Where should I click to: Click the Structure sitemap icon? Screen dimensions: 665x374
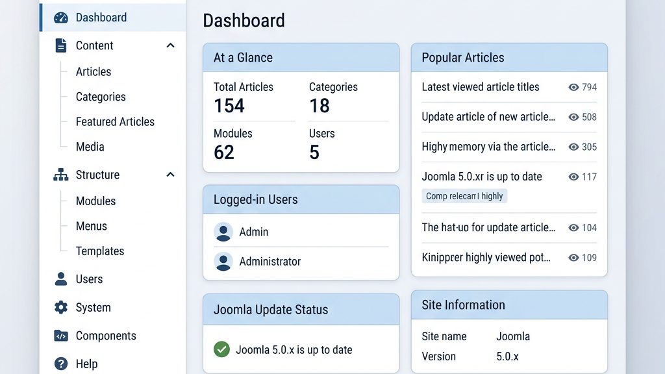(x=61, y=175)
